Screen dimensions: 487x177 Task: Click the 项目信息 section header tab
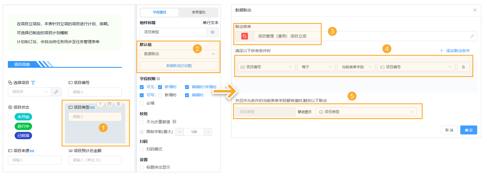22,64
